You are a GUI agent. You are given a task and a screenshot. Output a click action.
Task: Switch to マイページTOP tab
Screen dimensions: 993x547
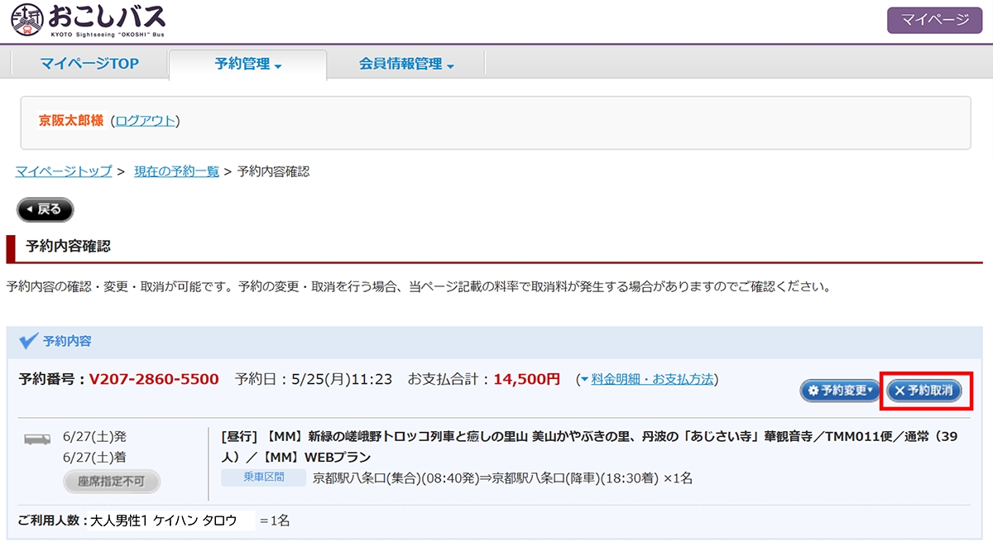click(x=89, y=64)
